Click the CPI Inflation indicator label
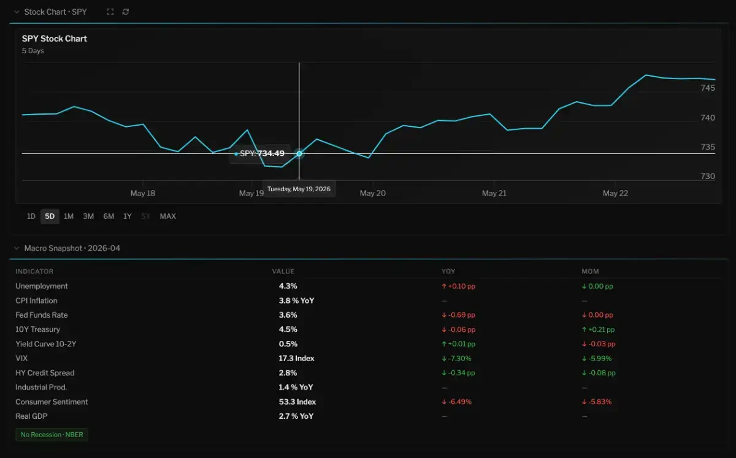 coord(36,301)
